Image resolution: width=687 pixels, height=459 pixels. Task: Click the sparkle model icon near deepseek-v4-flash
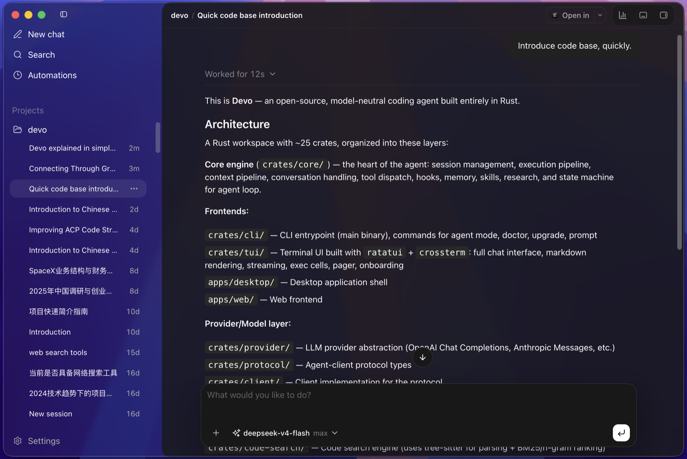point(236,433)
